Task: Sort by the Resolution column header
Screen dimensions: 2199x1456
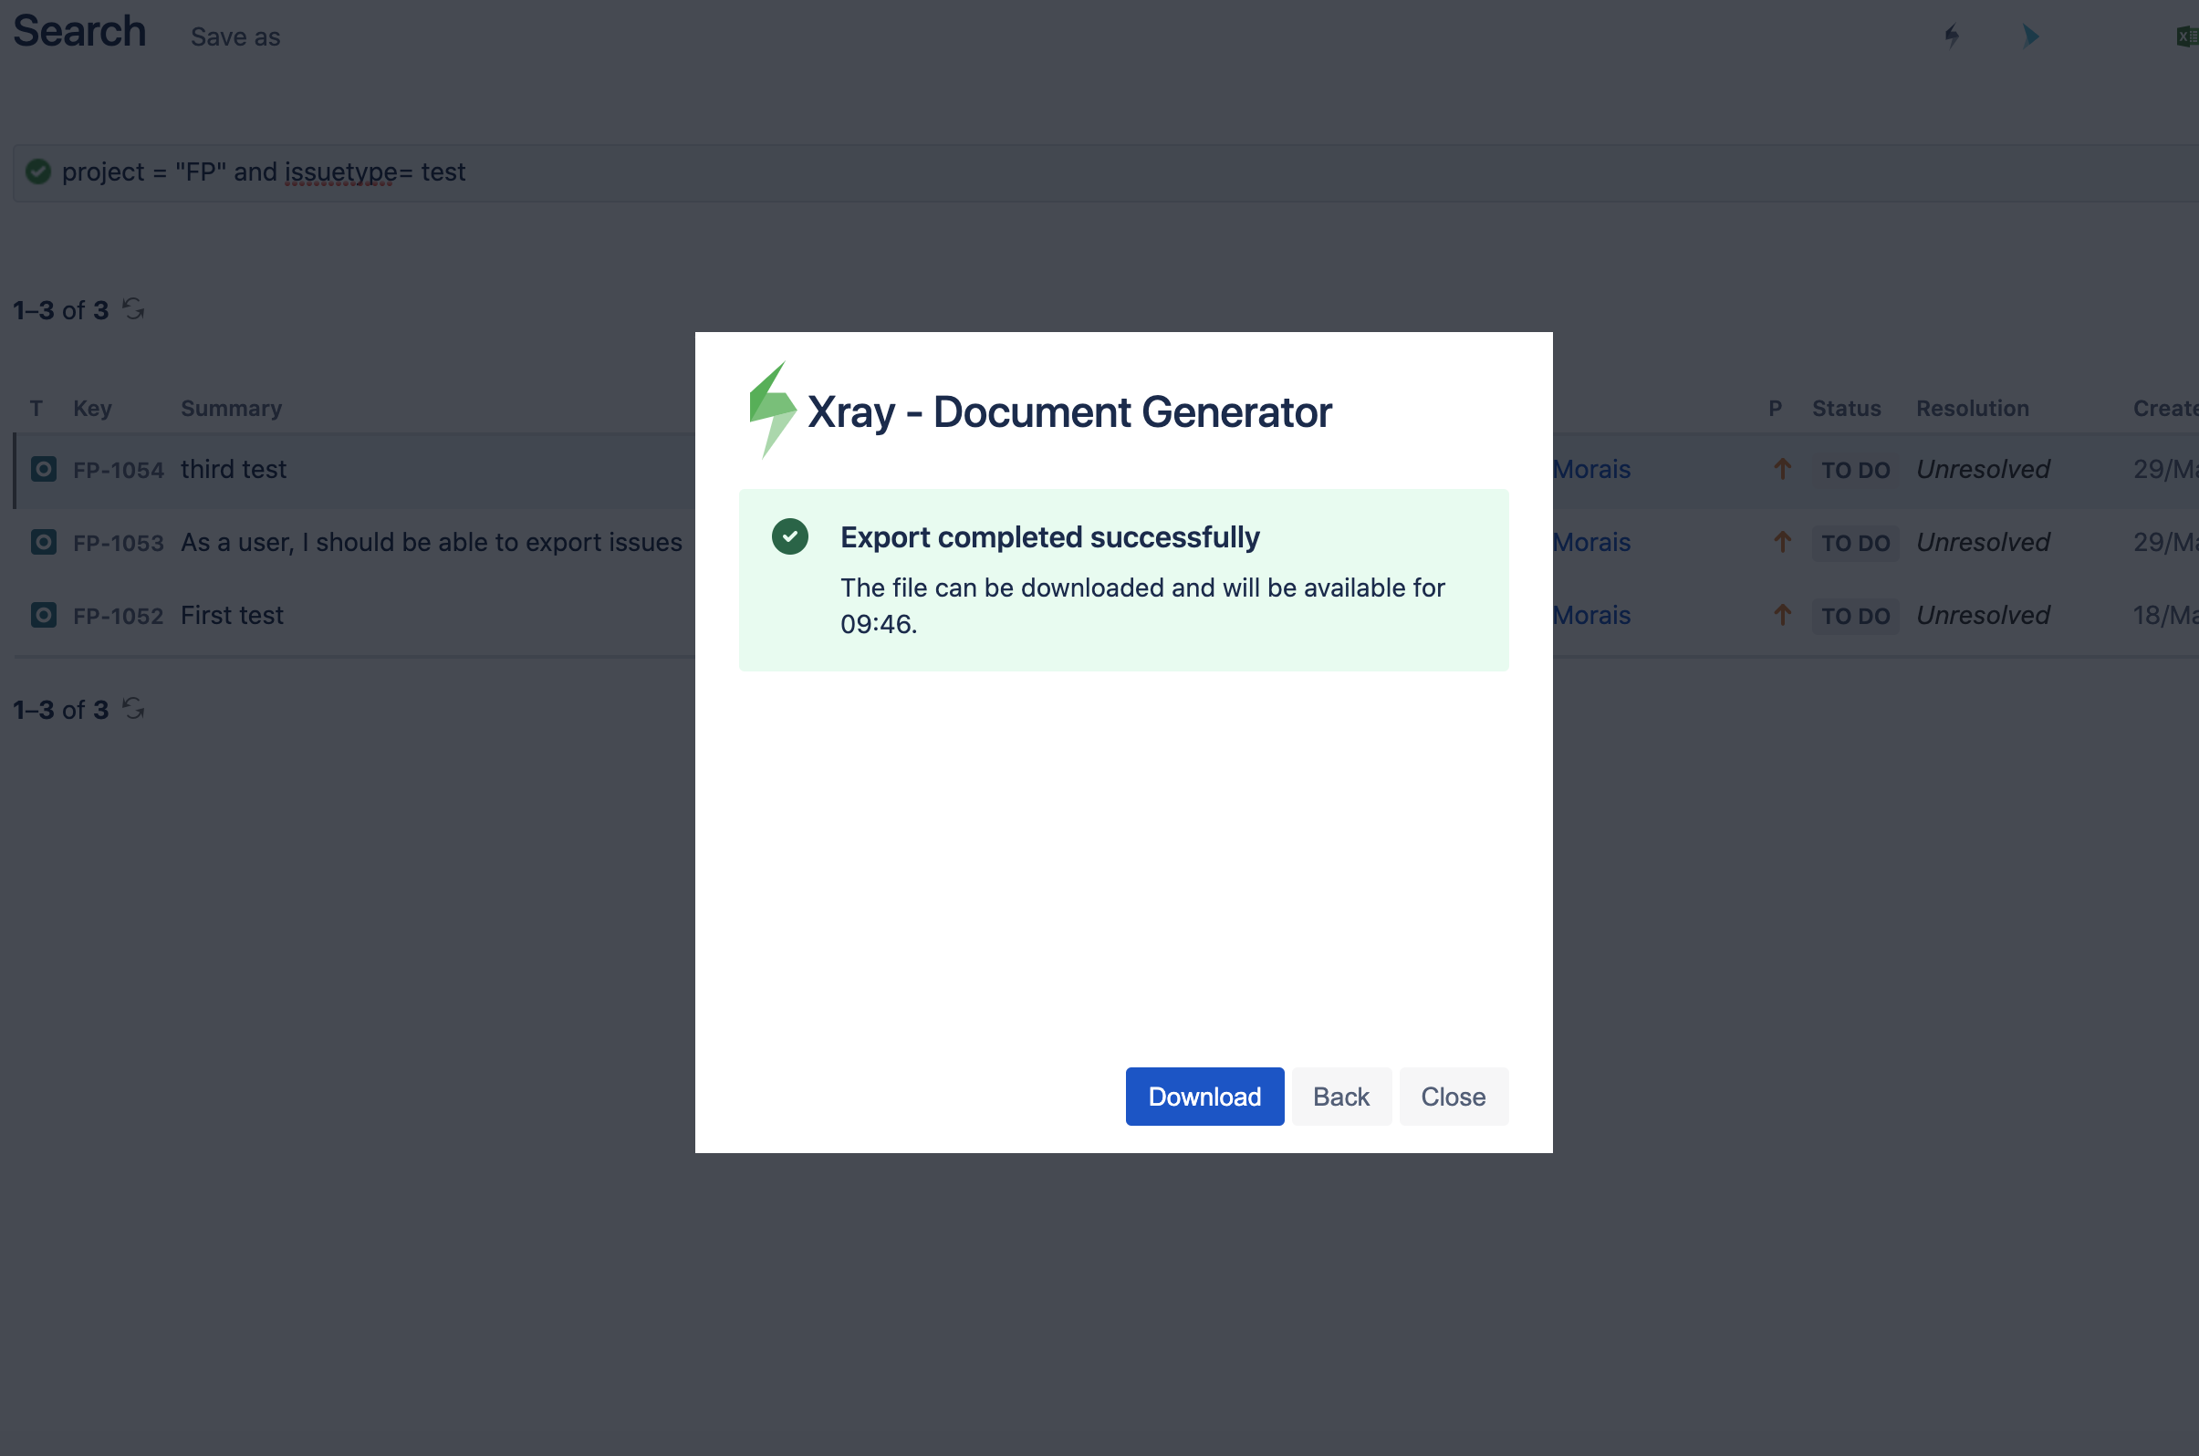Action: [1973, 409]
